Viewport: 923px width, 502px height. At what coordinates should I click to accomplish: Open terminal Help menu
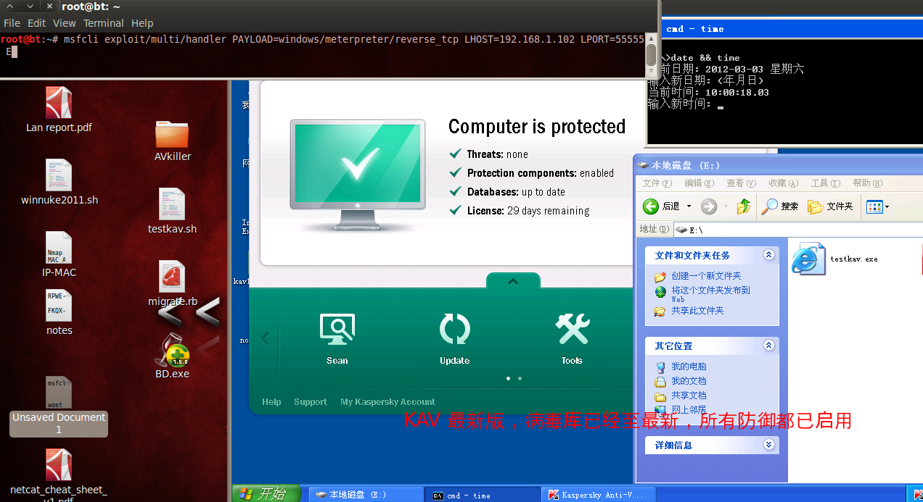[142, 23]
